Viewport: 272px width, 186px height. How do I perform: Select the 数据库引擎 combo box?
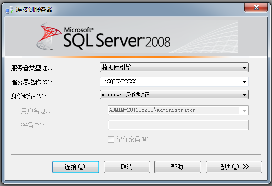click(x=174, y=67)
